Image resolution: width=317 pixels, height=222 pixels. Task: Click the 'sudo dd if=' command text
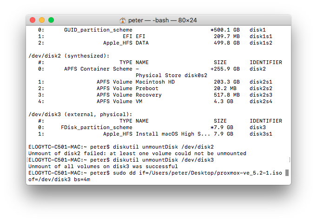pos(131,173)
